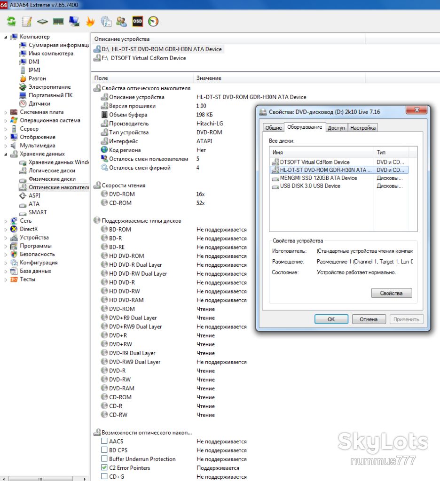Viewport: 440px width, 481px height.
Task: Switch to the Общие tab
Action: click(273, 128)
